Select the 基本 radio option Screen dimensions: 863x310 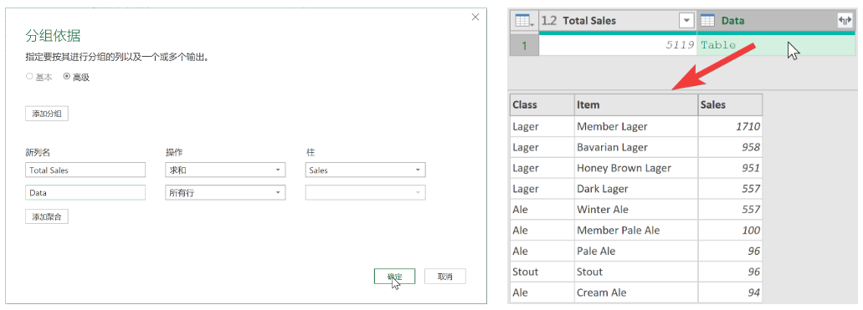39,78
